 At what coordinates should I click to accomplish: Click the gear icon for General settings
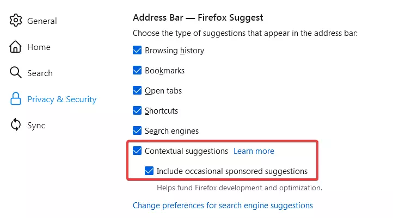16,20
